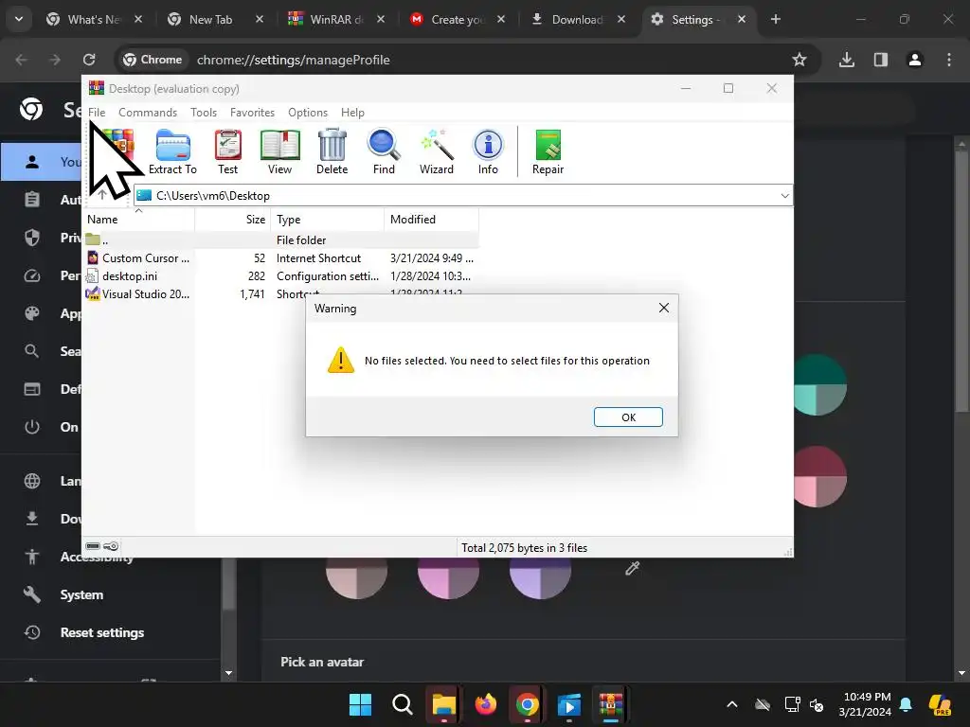Image resolution: width=970 pixels, height=727 pixels.
Task: Select the teal theme color swatch
Action: click(x=820, y=384)
